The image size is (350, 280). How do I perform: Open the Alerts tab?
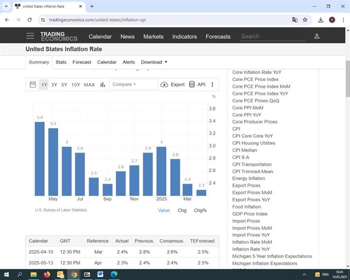(x=129, y=62)
